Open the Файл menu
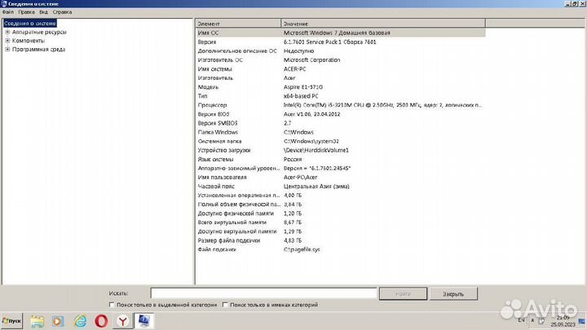 coord(8,12)
